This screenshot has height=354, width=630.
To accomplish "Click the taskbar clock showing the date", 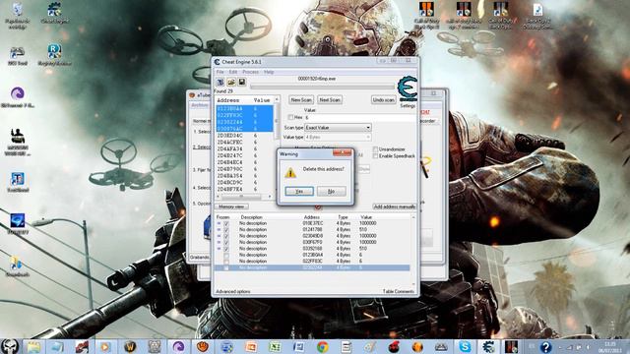I will click(610, 347).
